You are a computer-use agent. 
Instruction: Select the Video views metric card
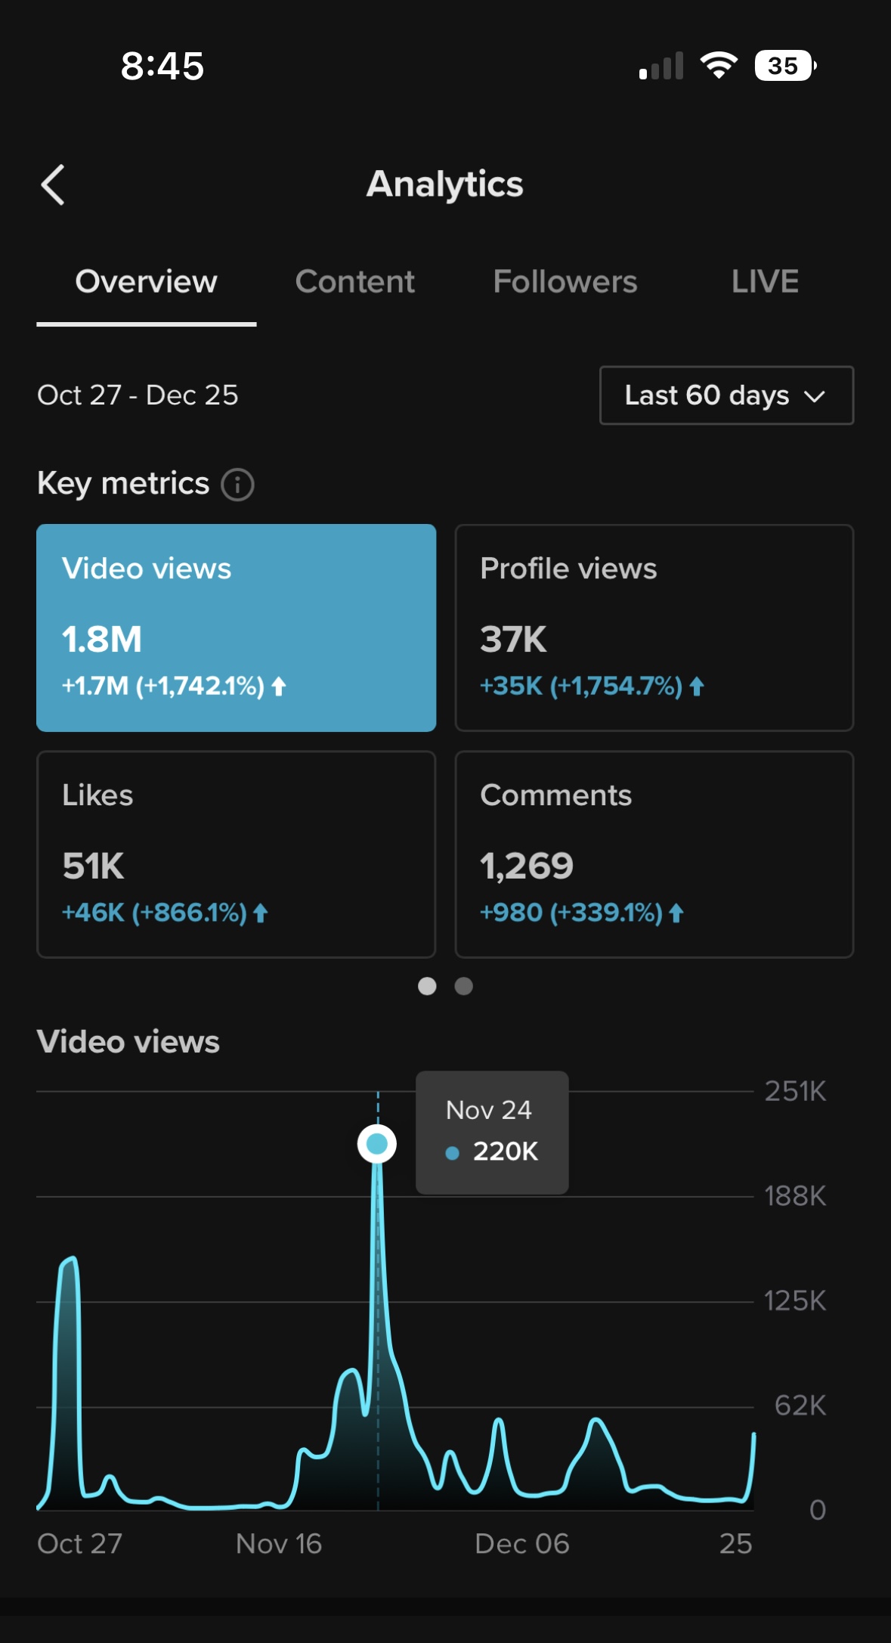236,628
